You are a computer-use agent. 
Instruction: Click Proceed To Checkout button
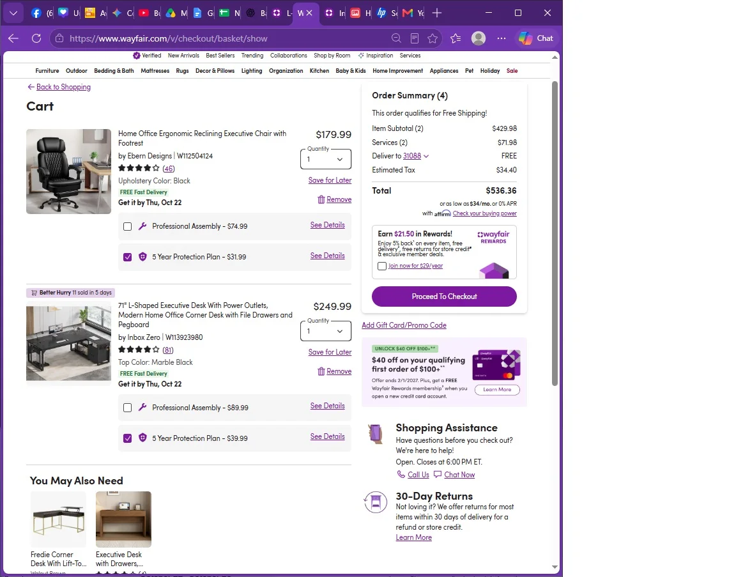tap(444, 296)
